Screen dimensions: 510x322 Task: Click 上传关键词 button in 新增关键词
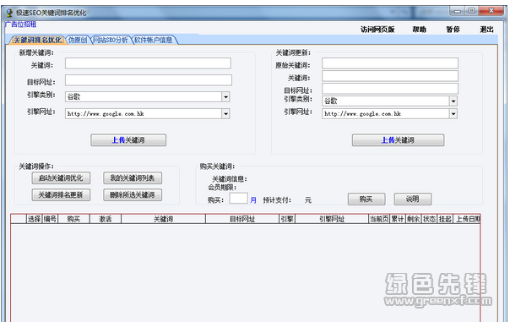[x=128, y=140]
